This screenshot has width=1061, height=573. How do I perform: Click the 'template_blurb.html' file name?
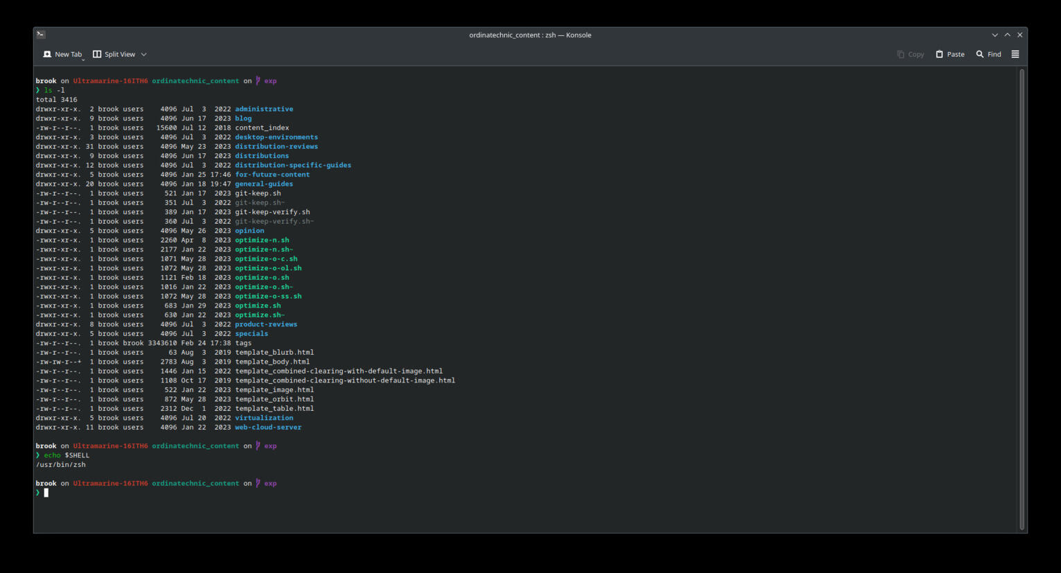274,352
